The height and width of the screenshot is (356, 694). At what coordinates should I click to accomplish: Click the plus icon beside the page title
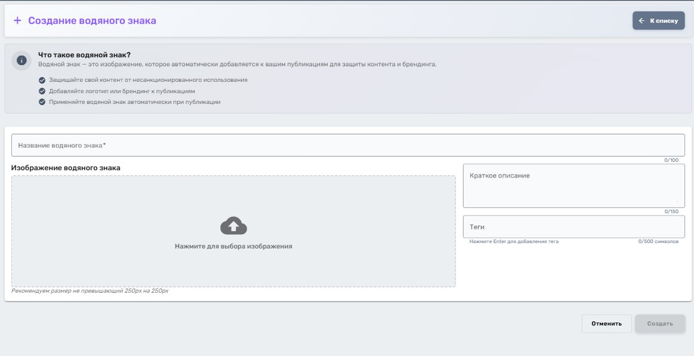pos(17,20)
